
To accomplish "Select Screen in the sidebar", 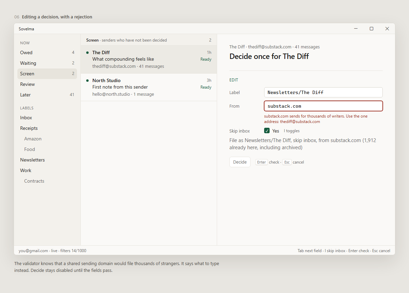I will (x=47, y=74).
